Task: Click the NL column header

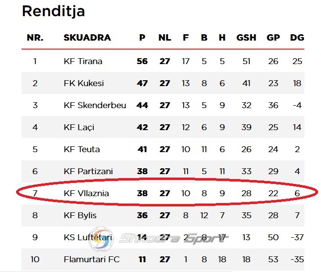Action: [x=165, y=38]
